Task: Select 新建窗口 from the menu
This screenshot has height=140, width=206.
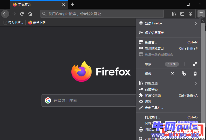Action: tap(168, 42)
